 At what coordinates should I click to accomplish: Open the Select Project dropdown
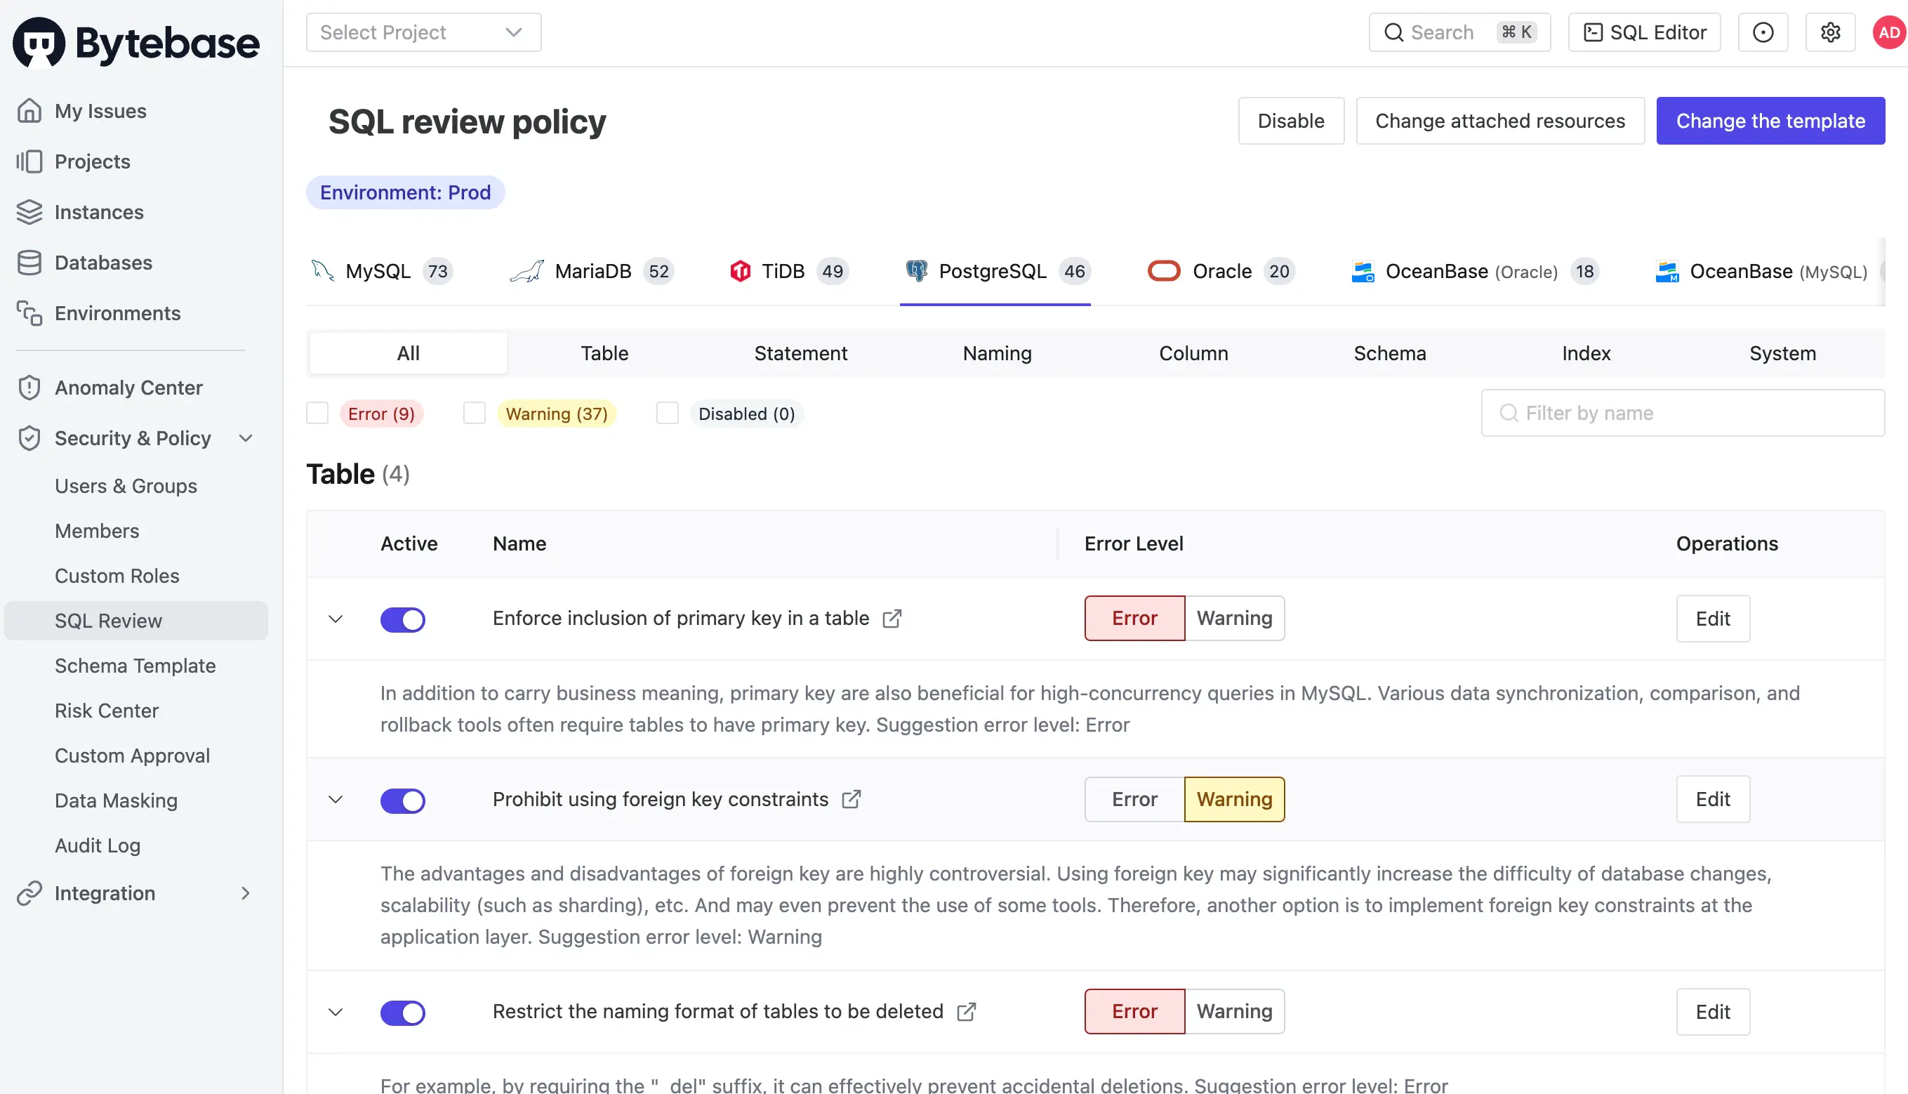click(x=423, y=32)
